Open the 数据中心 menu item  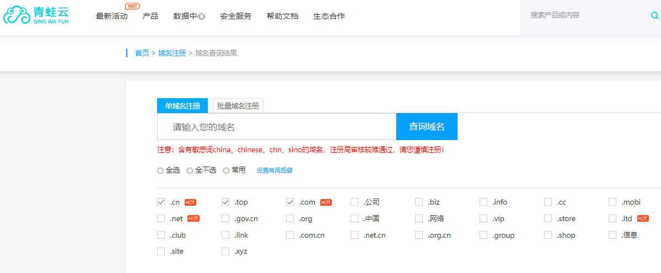189,16
